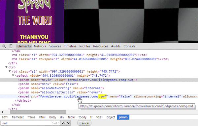
Task: Select the frameset breadcrumb
Action: [18, 117]
